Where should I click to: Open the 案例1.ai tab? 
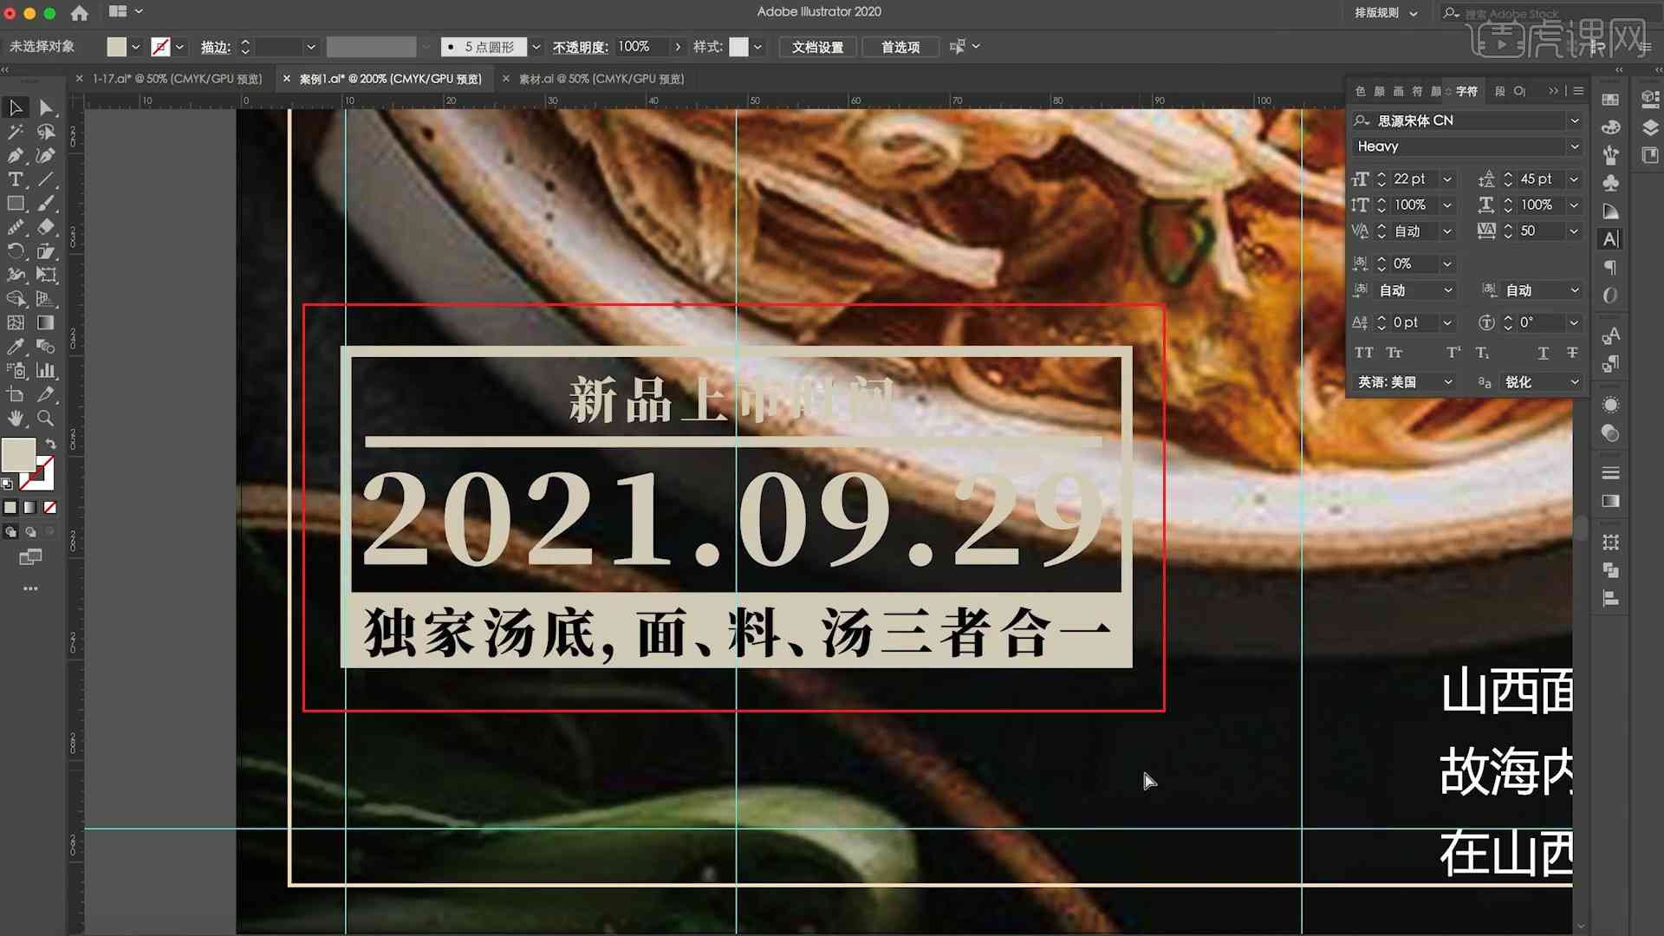(388, 78)
